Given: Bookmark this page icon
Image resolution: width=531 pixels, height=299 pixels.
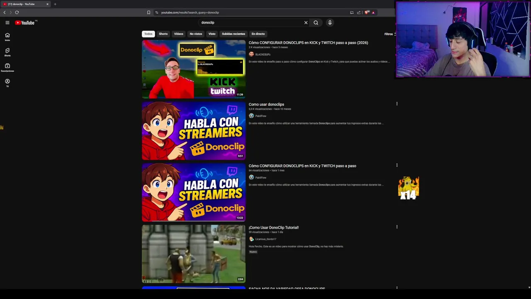Looking at the screenshot, I should 149,12.
